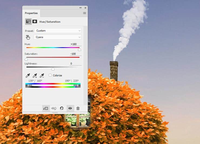Click the Saturation slider handle
This screenshot has height=144, width=200.
26,59
